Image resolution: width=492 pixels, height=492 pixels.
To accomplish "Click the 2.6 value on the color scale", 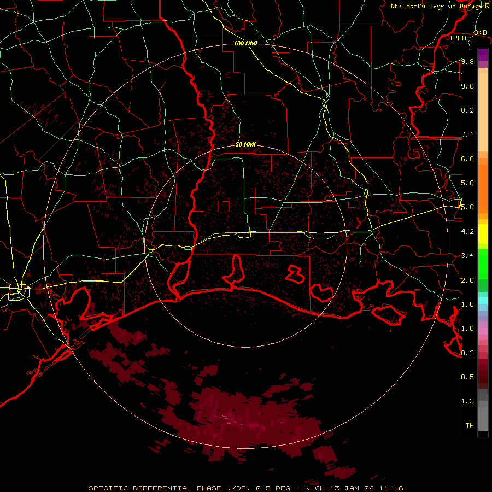I will click(x=467, y=280).
